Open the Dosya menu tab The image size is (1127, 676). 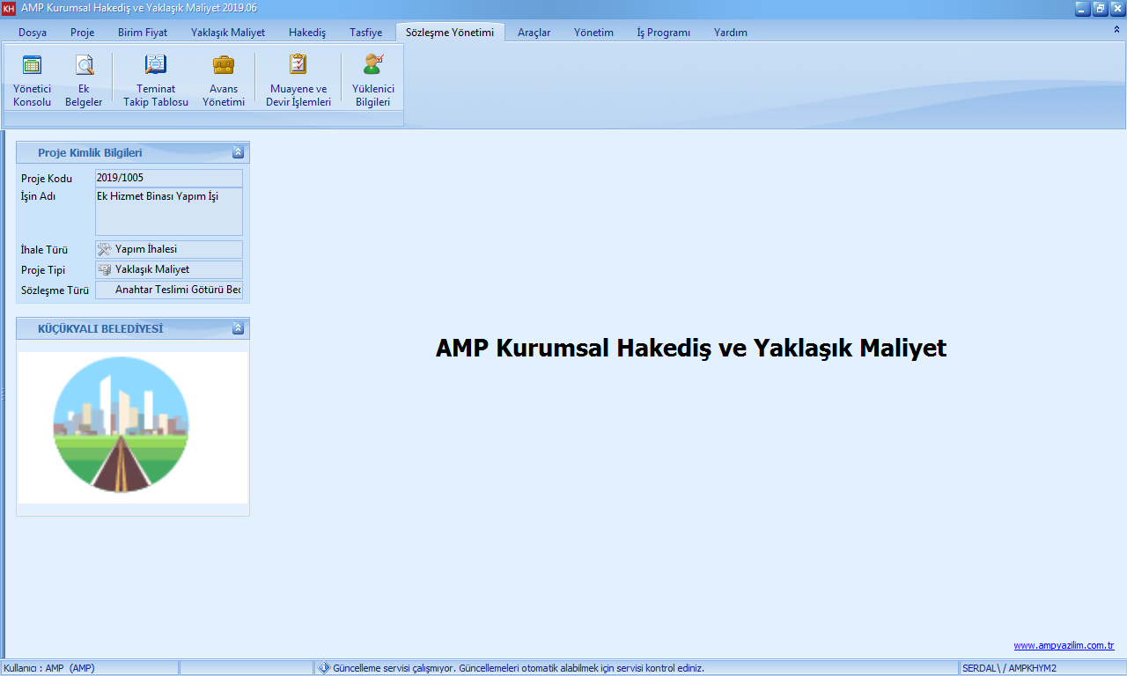33,33
